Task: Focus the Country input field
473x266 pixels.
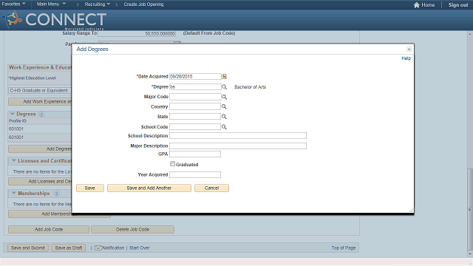Action: tap(195, 106)
